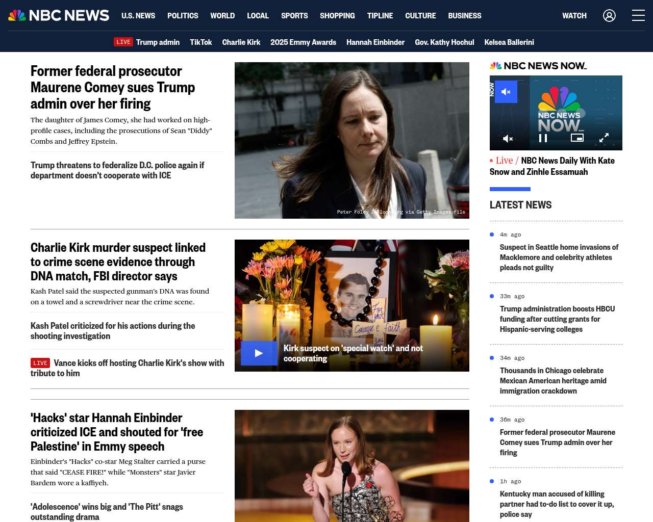Open the Maurene Comey photo

[352, 140]
